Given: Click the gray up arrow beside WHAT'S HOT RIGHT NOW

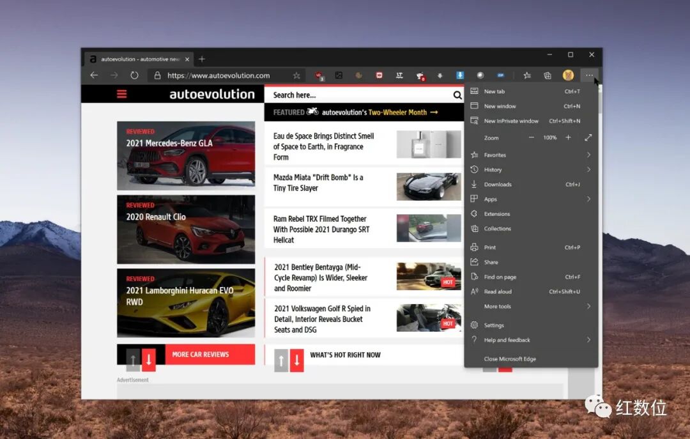Looking at the screenshot, I should (x=281, y=360).
